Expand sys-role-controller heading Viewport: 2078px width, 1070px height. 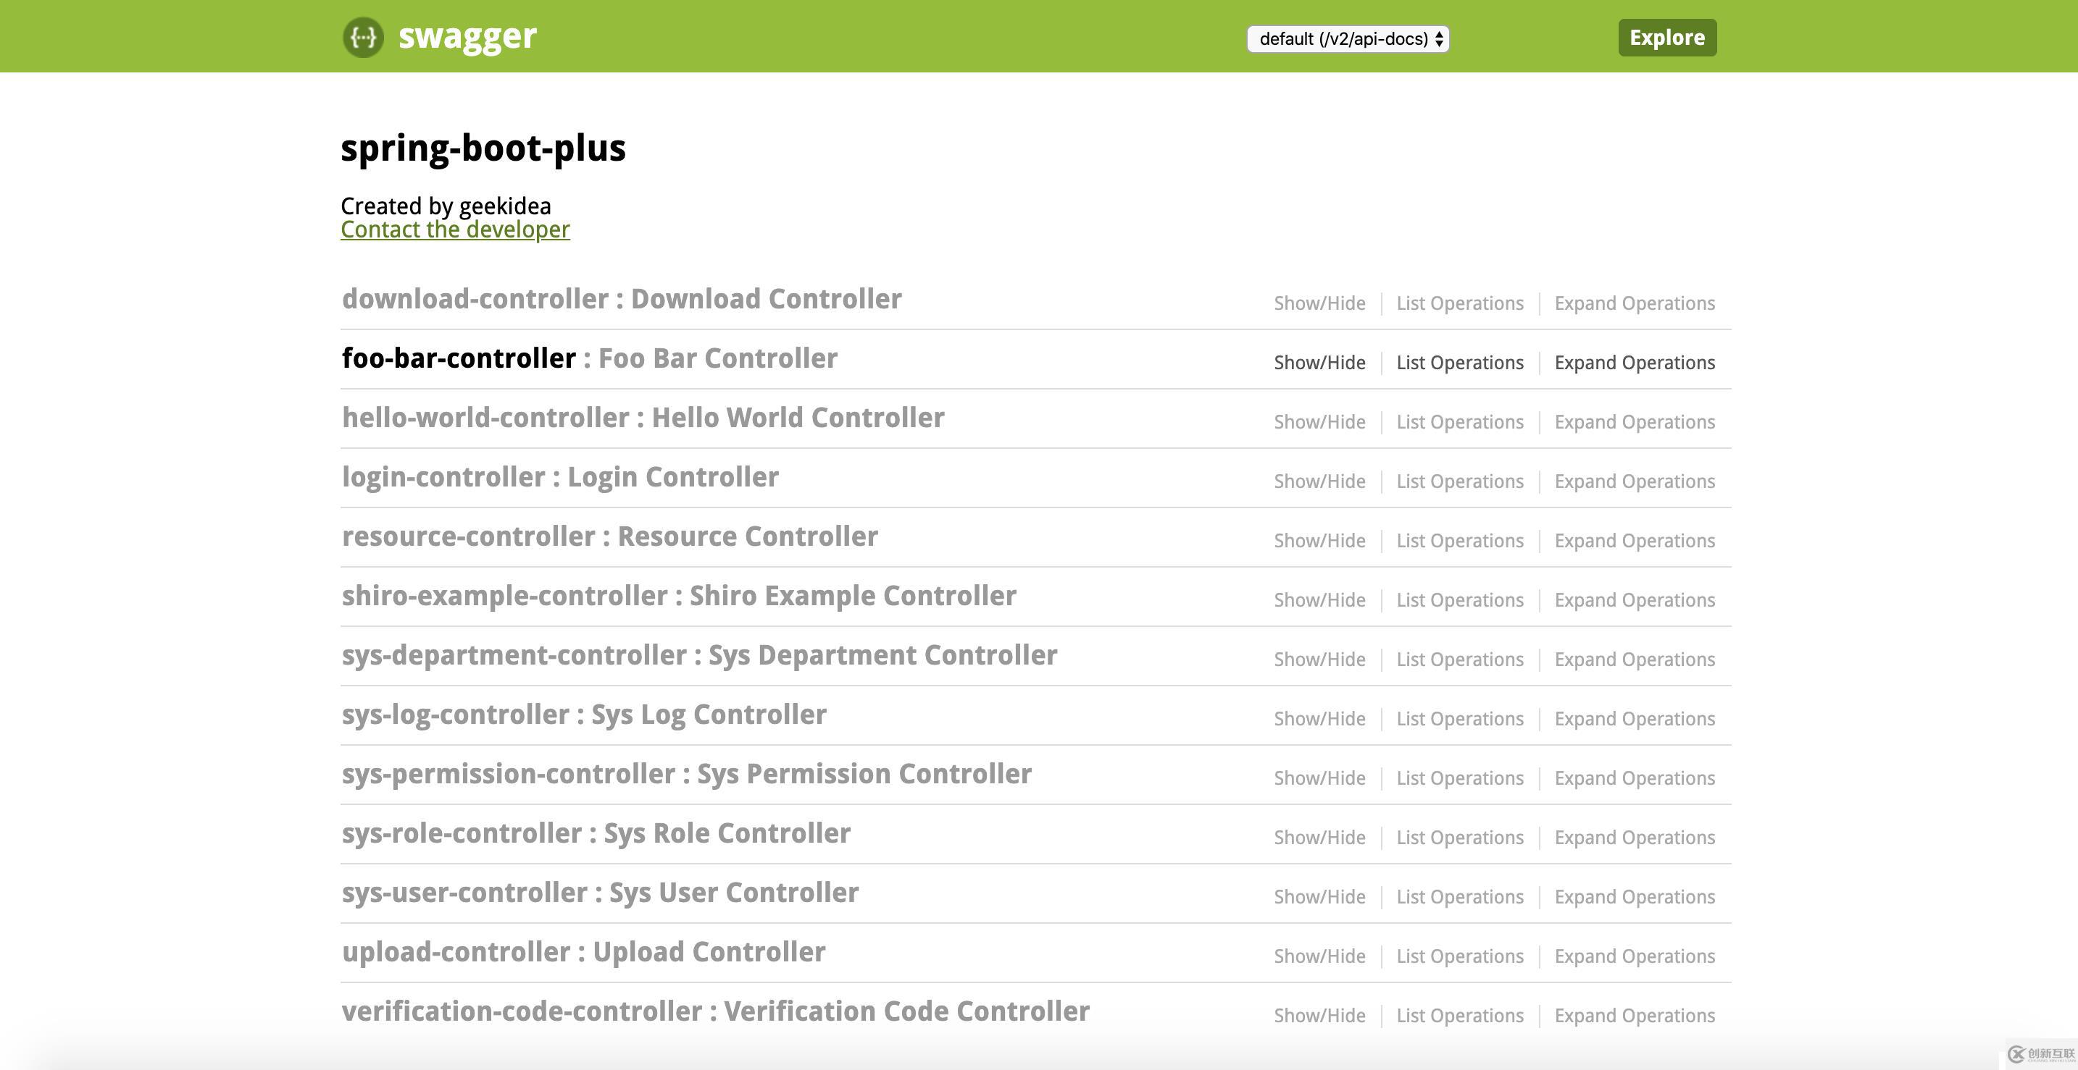click(596, 833)
